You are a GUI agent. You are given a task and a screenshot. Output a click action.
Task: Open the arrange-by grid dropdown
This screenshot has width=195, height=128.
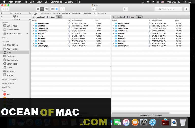(x=94, y=9)
